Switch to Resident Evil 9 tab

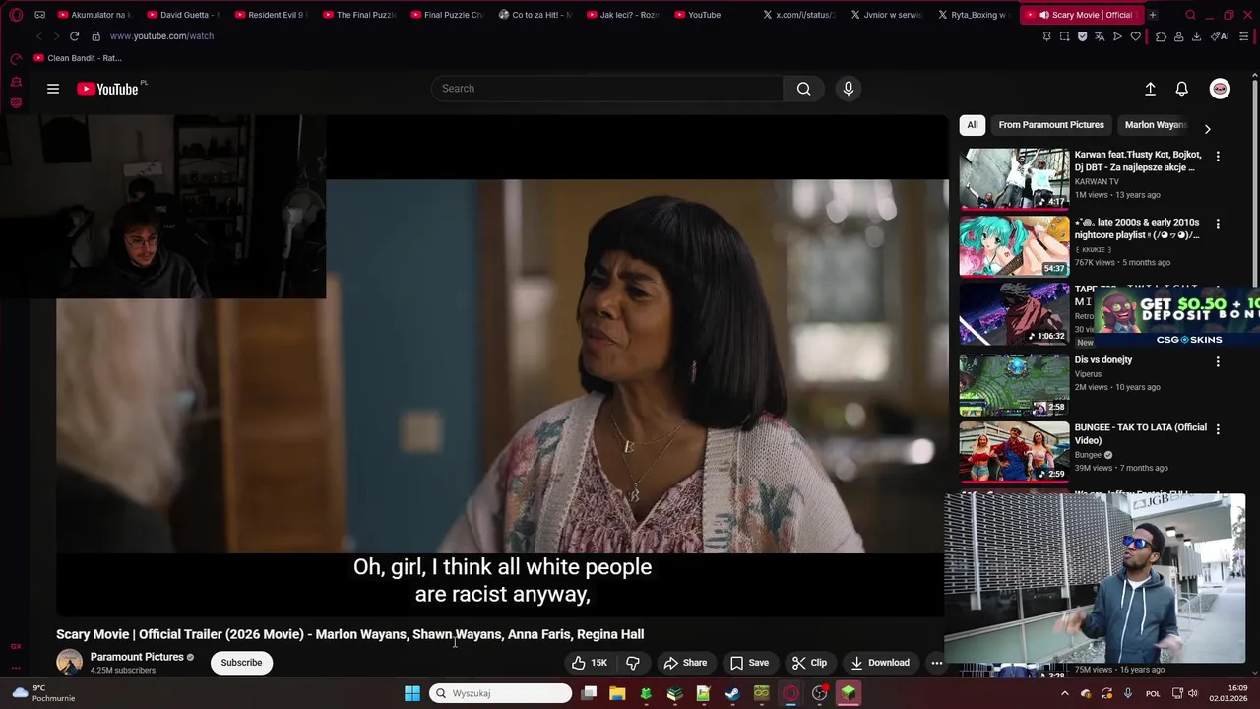271,15
